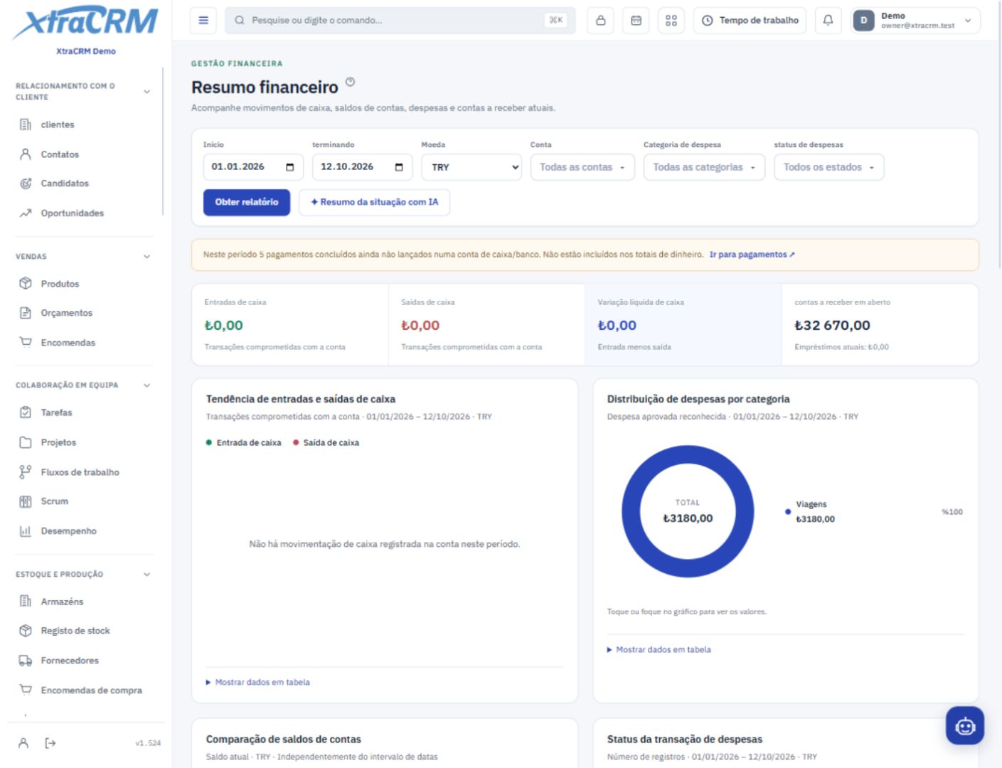Click the help icon beside Resumo financeiro
The height and width of the screenshot is (768, 1002).
(x=350, y=82)
